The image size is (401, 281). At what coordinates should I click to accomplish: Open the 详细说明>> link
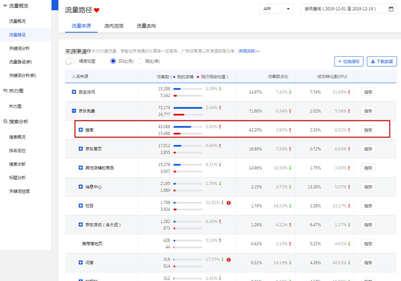tap(249, 51)
